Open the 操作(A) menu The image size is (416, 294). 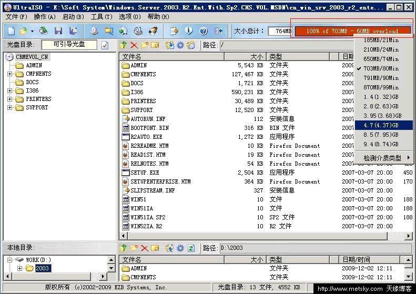click(x=45, y=17)
